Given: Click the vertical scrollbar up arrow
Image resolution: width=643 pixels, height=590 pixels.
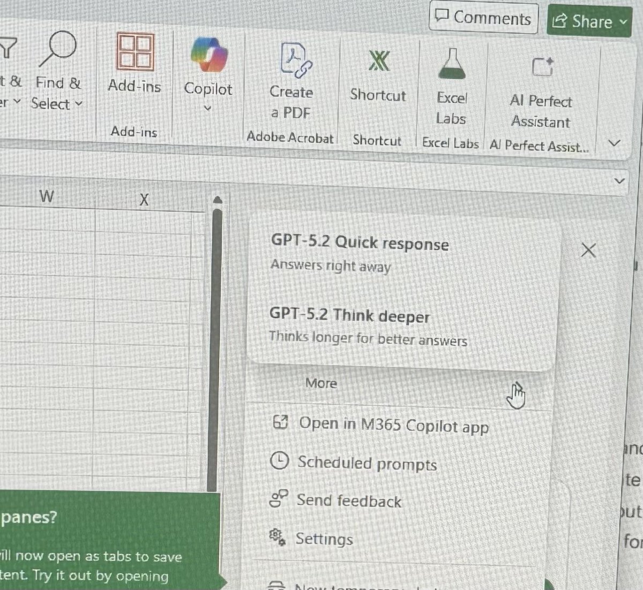Looking at the screenshot, I should click(x=217, y=200).
